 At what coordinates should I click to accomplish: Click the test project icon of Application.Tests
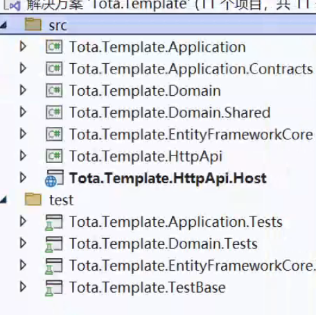[54, 222]
